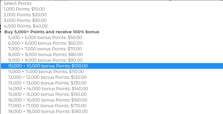Pick 13,000 + 13,000 bonus Points option
The height and width of the screenshot is (114, 223).
[48, 83]
